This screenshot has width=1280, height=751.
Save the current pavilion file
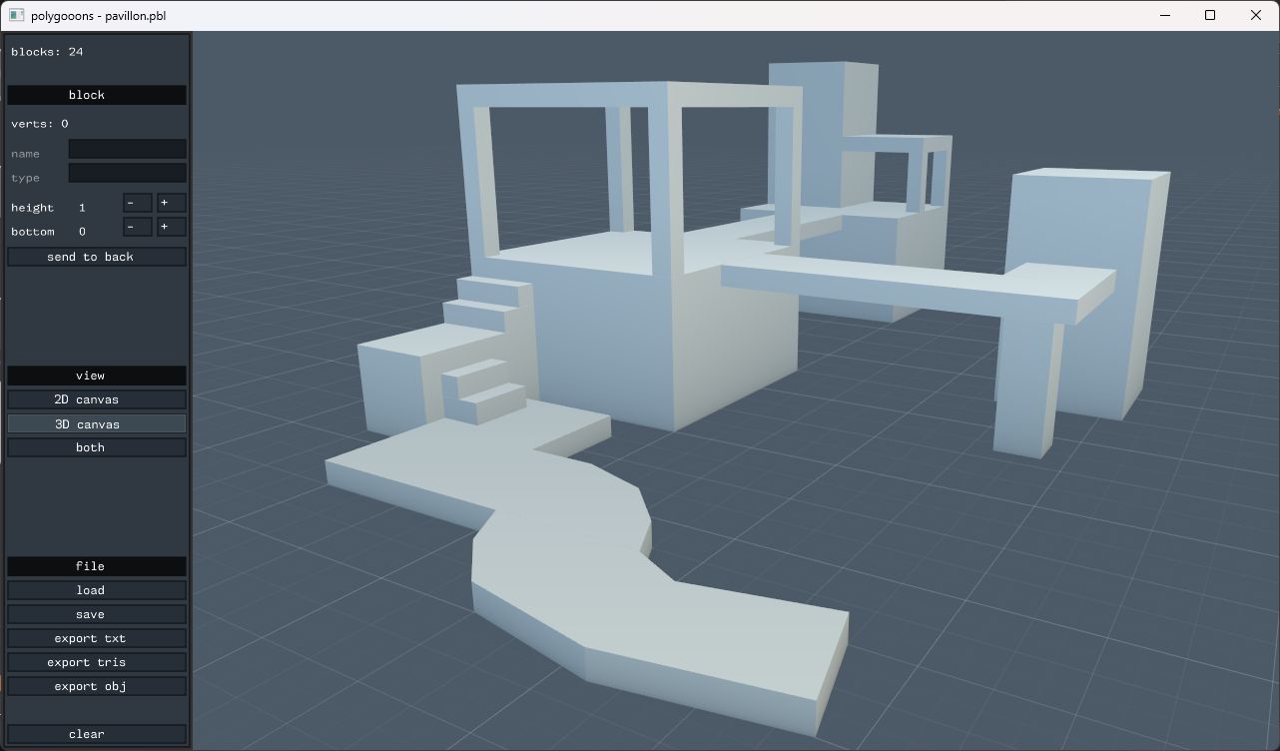[x=97, y=614]
